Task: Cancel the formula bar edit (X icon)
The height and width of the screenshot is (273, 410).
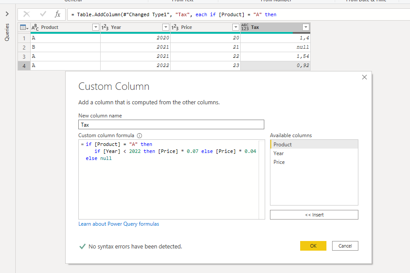Action: click(27, 14)
